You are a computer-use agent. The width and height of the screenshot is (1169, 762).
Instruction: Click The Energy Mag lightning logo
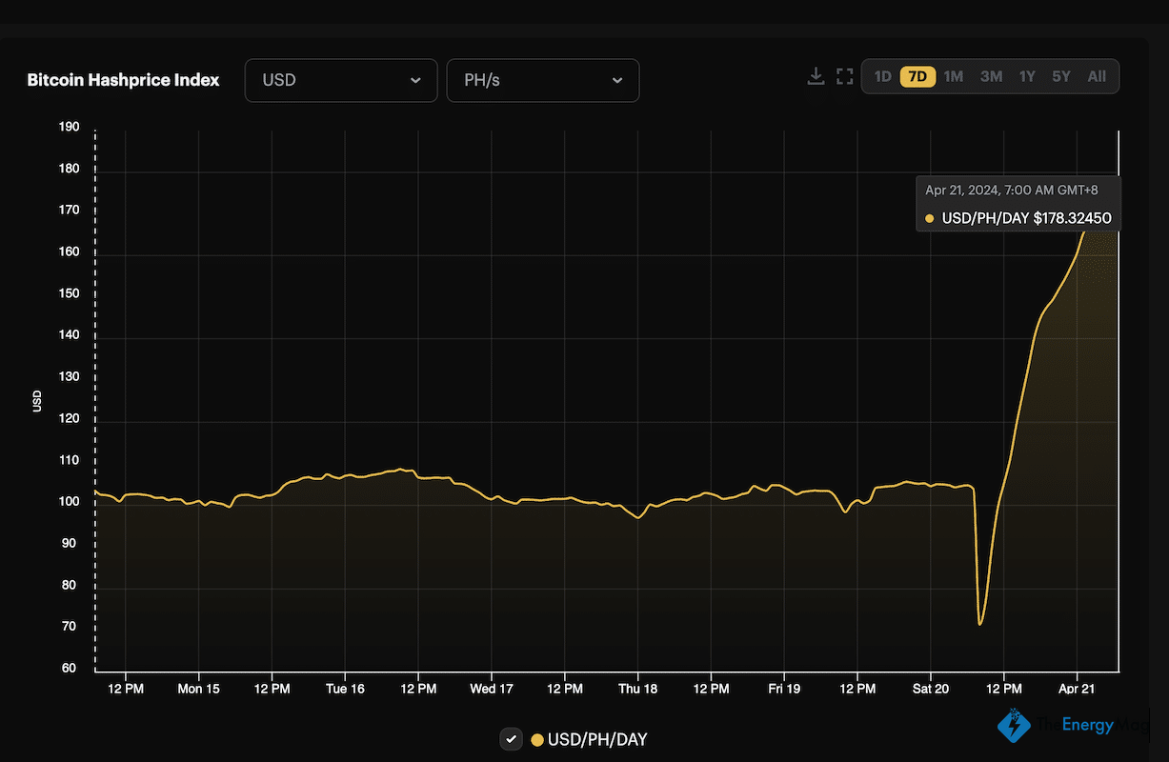tap(1014, 725)
